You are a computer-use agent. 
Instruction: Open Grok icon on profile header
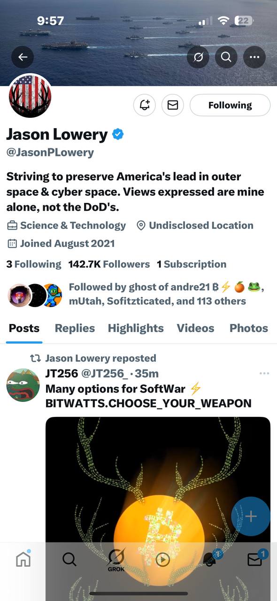(x=198, y=57)
